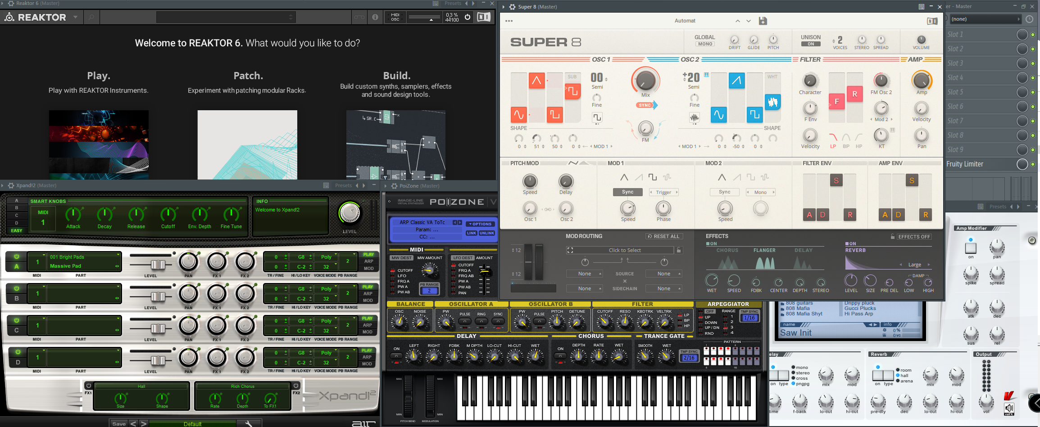Image resolution: width=1040 pixels, height=427 pixels.
Task: Select the OSC 1 sine waveform
Action: point(518,115)
